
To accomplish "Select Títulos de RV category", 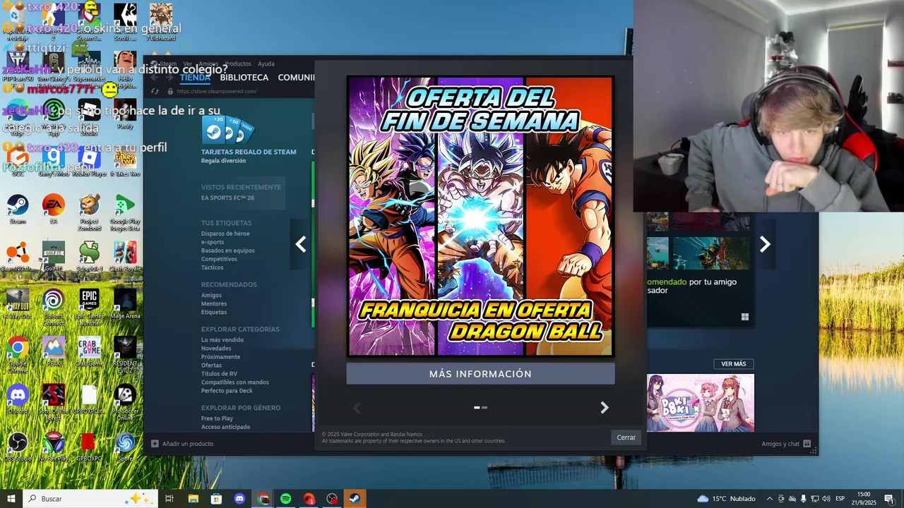I will click(x=219, y=374).
